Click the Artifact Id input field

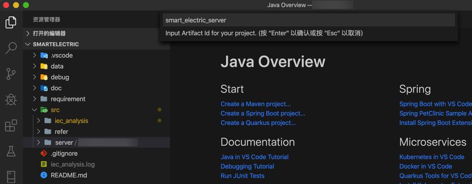[309, 20]
